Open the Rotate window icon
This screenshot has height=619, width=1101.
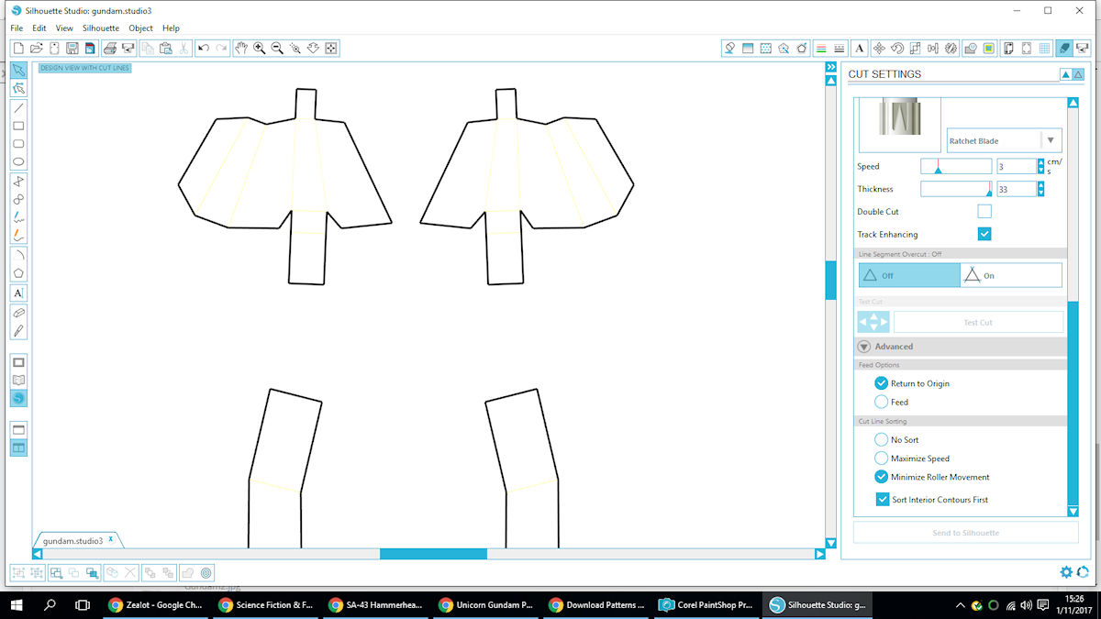coord(897,48)
